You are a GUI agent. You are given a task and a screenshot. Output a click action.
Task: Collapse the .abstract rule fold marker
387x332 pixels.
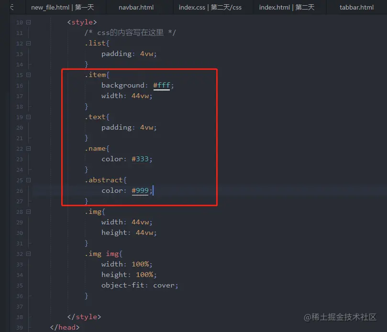[29, 180]
